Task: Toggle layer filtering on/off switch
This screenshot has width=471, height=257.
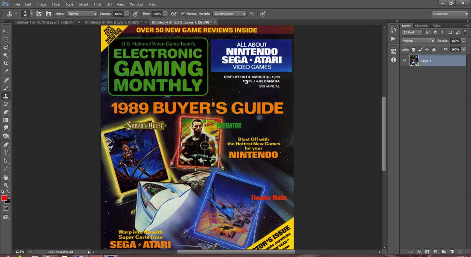Action: pyautogui.click(x=464, y=32)
